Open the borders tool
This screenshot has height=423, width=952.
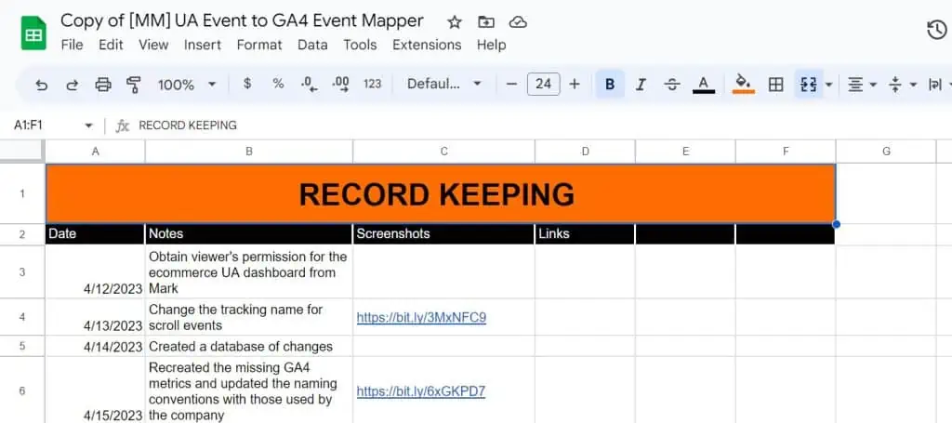pyautogui.click(x=775, y=85)
